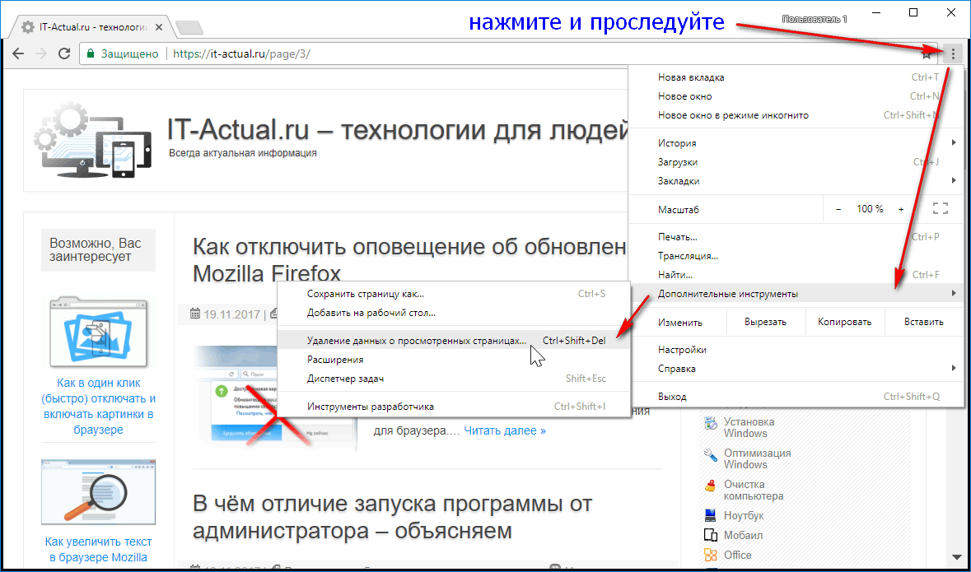Click the Оптимизация Windows wrench icon

point(710,455)
